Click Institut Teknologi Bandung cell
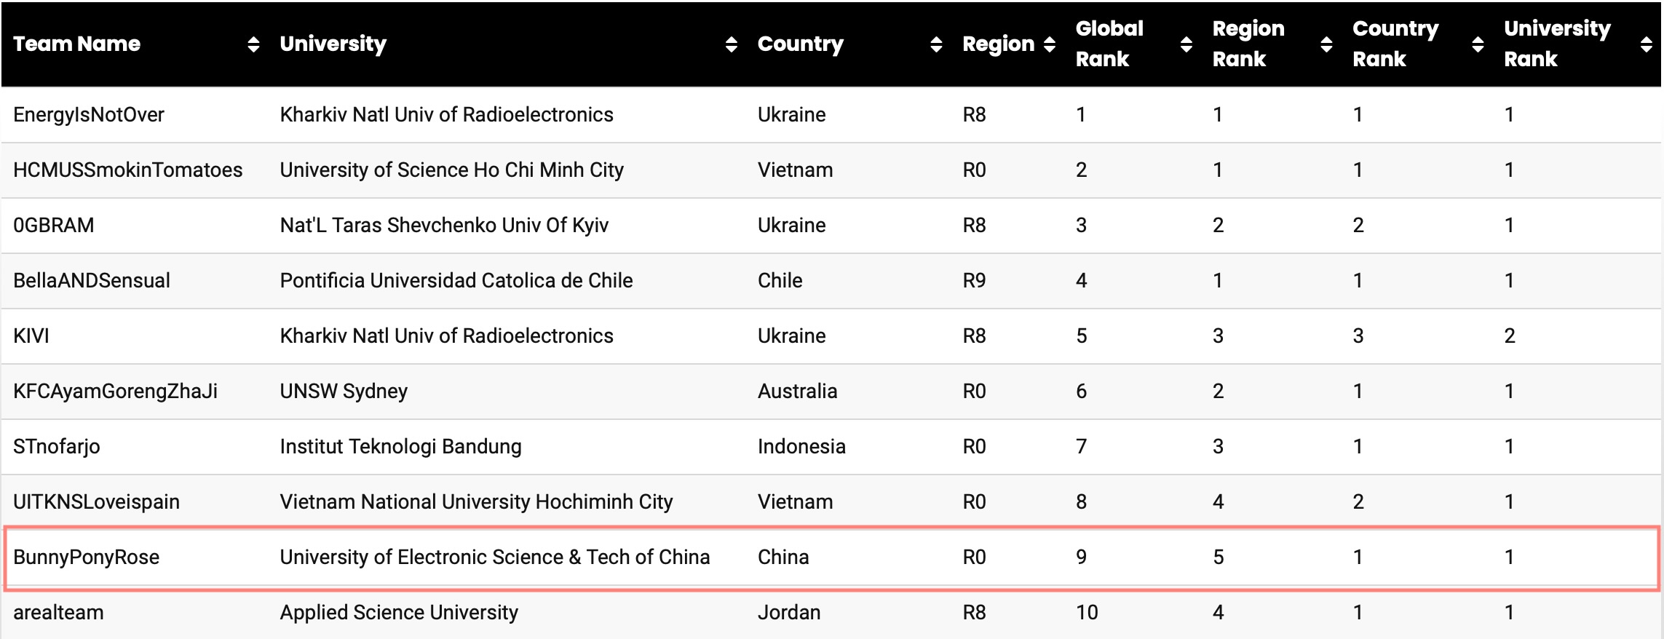Viewport: 1664px width, 639px height. click(401, 446)
